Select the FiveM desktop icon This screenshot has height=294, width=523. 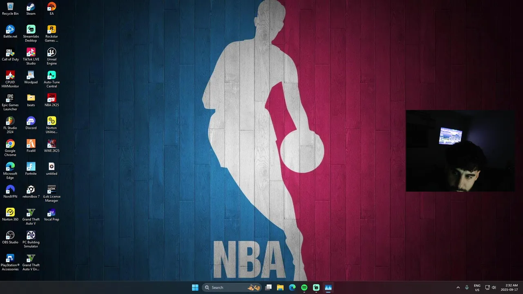(31, 146)
